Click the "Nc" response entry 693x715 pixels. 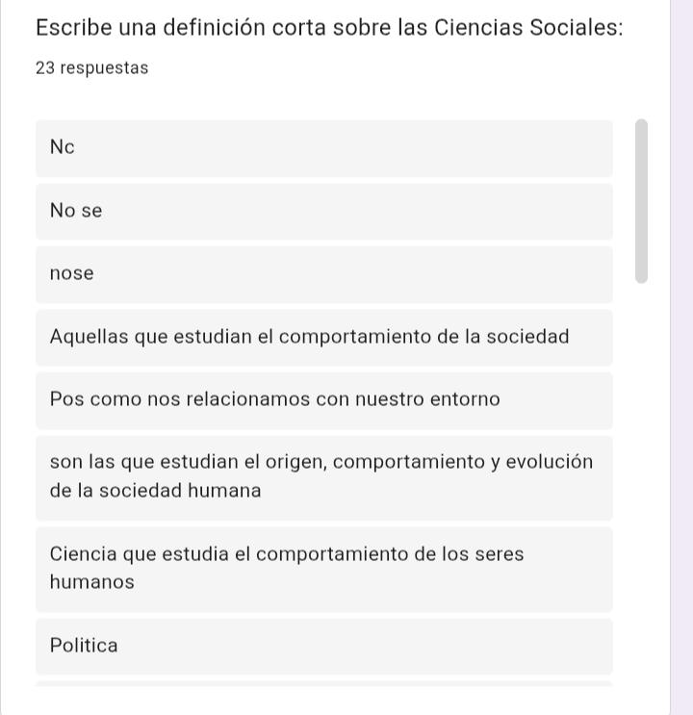[x=323, y=147]
